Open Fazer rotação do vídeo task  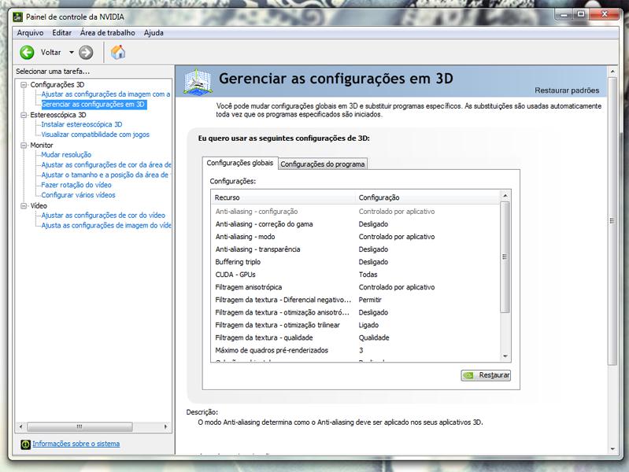pyautogui.click(x=76, y=185)
